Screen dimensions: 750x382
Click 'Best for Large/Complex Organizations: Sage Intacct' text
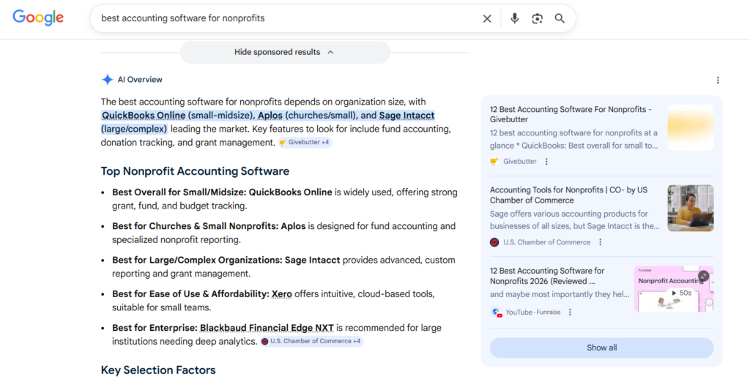click(226, 260)
